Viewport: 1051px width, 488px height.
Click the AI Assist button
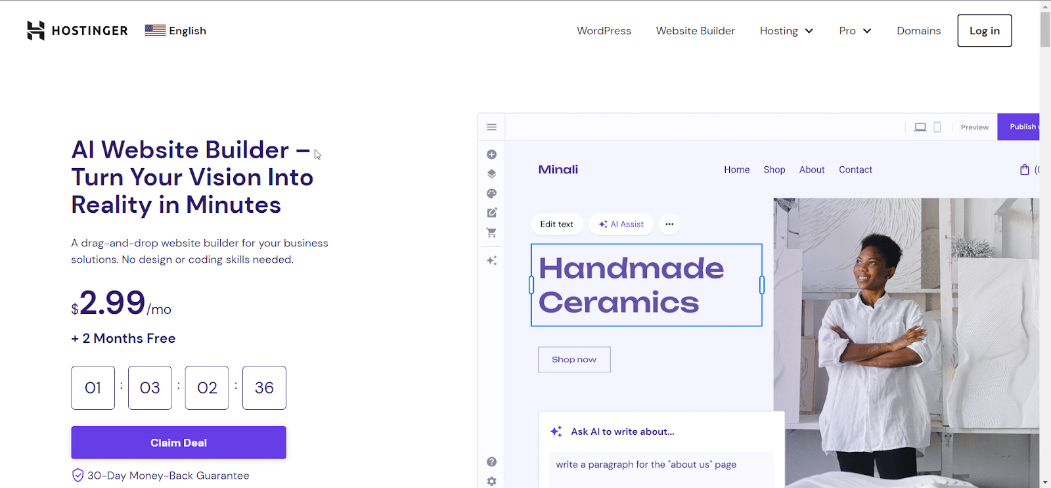(x=621, y=224)
